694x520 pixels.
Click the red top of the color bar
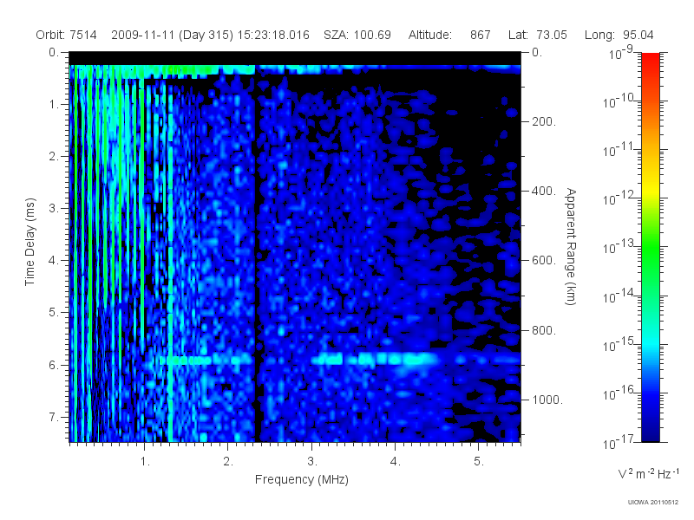(651, 62)
